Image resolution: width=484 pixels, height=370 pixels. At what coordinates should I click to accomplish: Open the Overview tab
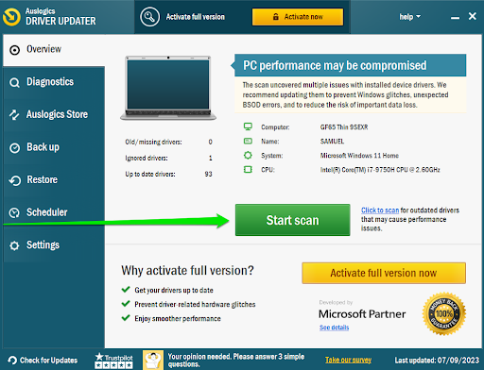54,50
